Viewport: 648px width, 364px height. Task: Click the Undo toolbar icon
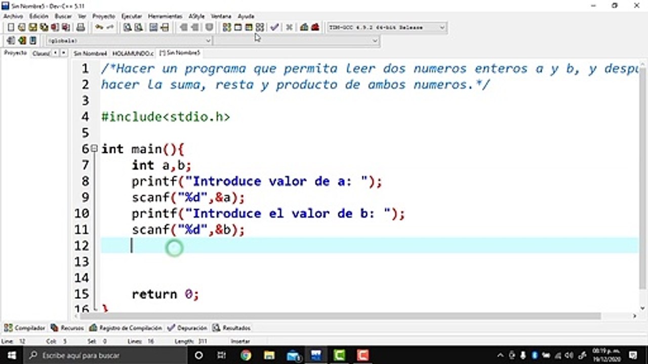[x=99, y=27]
